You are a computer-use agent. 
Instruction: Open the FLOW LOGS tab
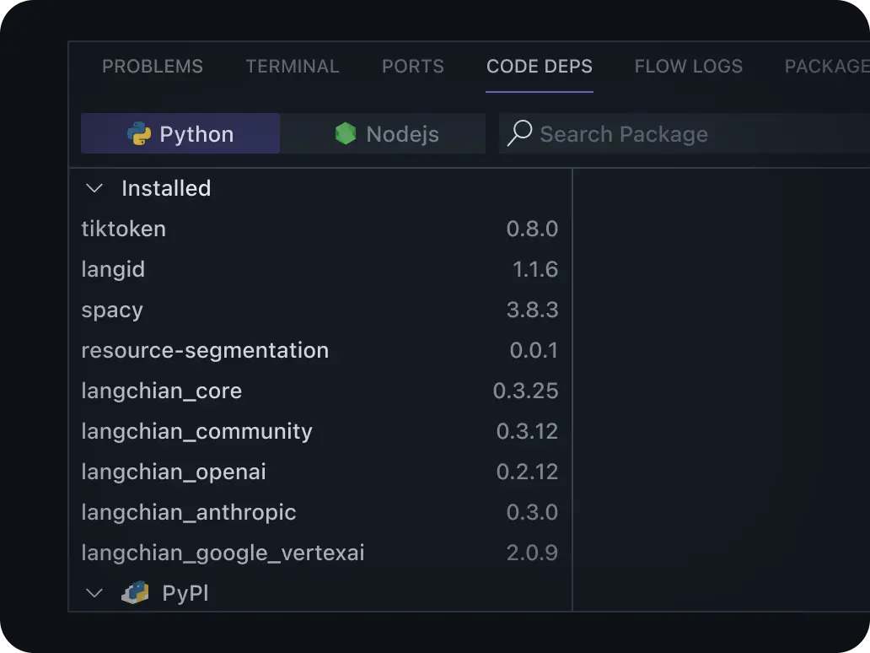click(x=688, y=66)
